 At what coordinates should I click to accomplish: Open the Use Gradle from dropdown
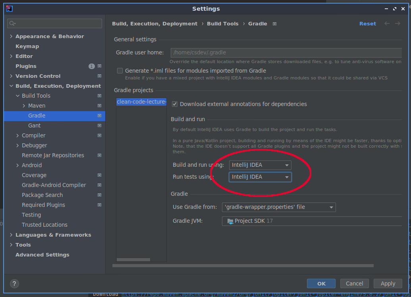coord(279,207)
